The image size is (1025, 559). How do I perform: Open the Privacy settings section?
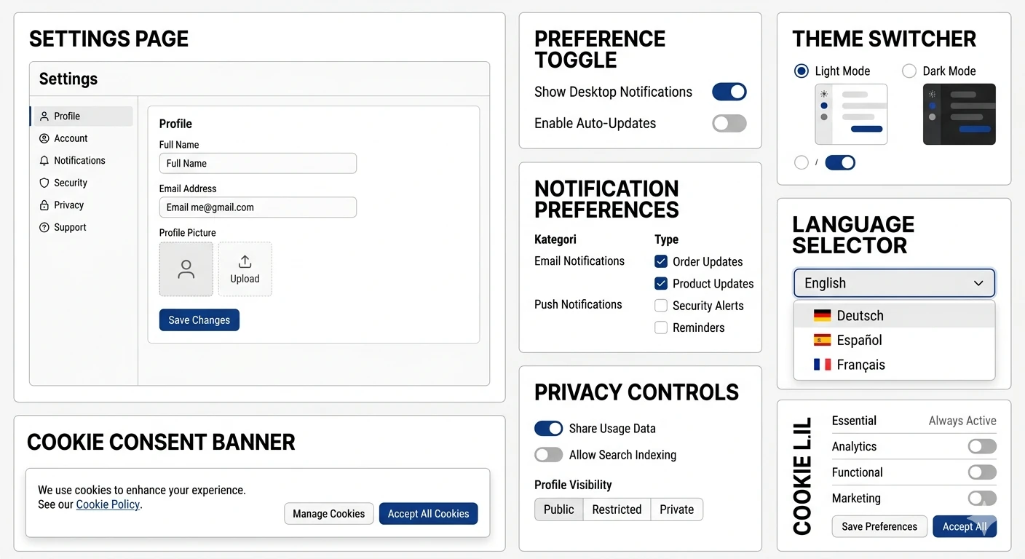[83, 205]
